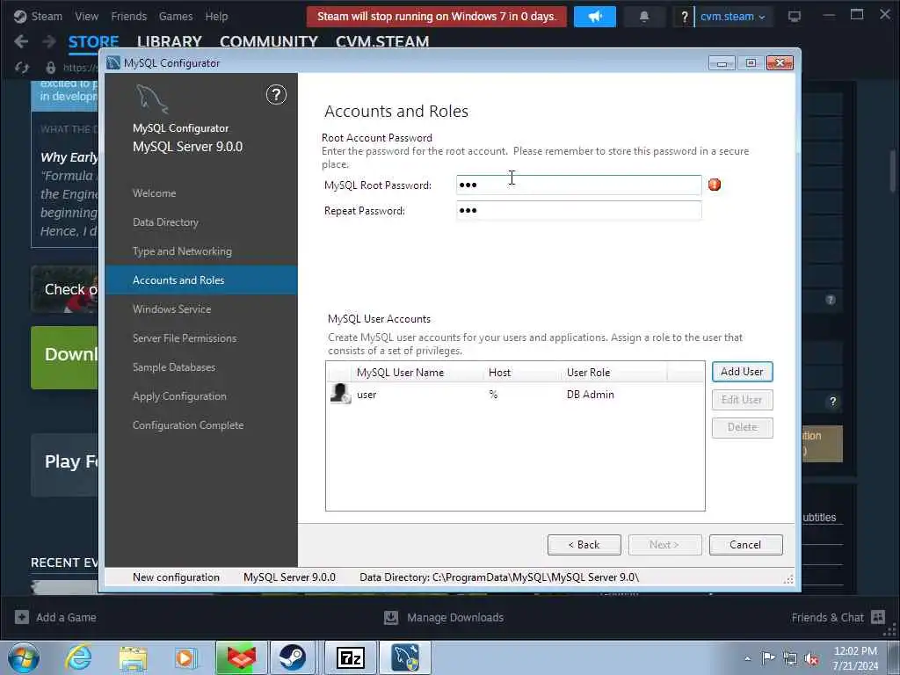
Task: Switch to MySQL installer taskbar button
Action: point(405,657)
